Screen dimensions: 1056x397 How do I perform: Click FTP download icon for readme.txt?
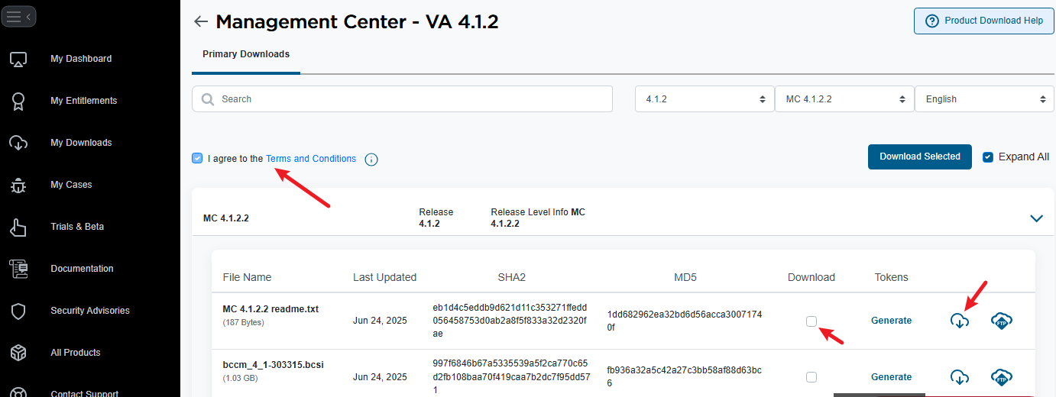pyautogui.click(x=1002, y=321)
